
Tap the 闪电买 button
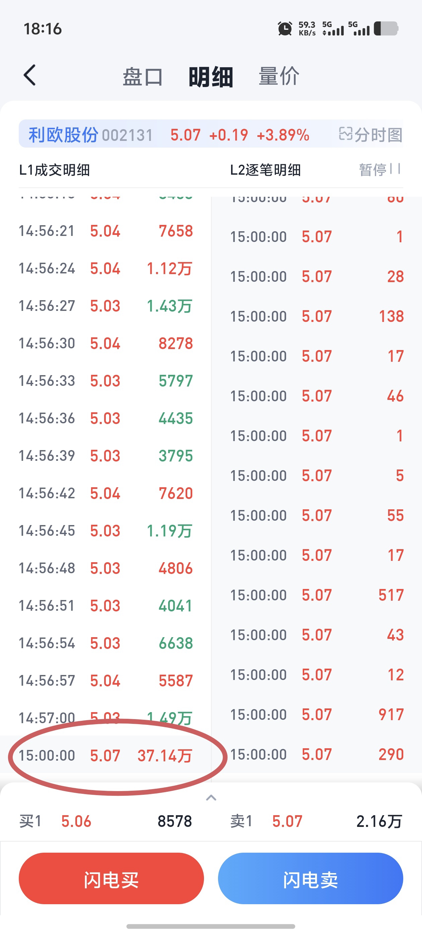(111, 878)
